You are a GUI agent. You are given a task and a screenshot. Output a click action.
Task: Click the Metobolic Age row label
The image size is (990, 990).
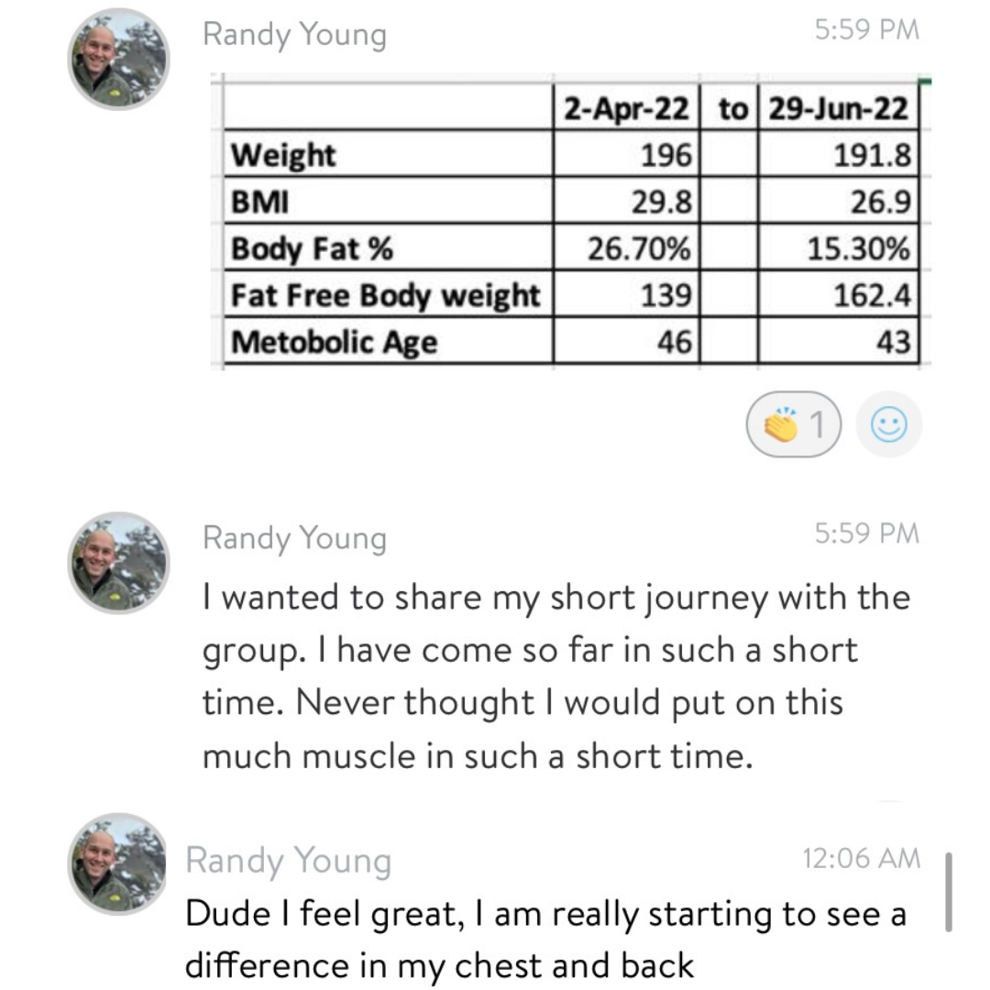pyautogui.click(x=334, y=342)
